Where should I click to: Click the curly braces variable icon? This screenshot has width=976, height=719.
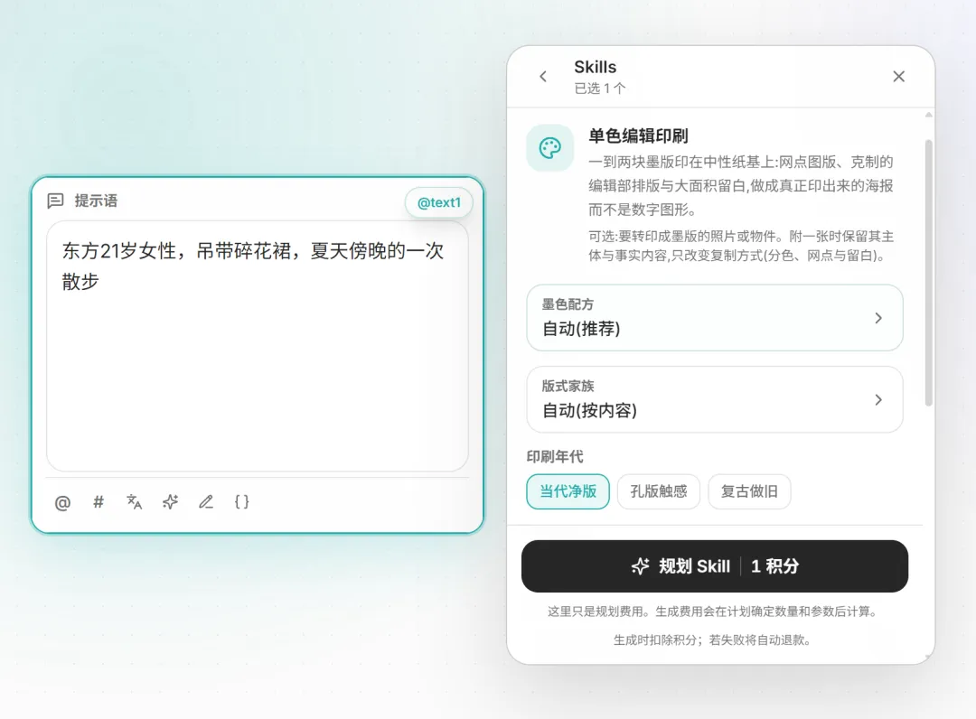coord(241,501)
